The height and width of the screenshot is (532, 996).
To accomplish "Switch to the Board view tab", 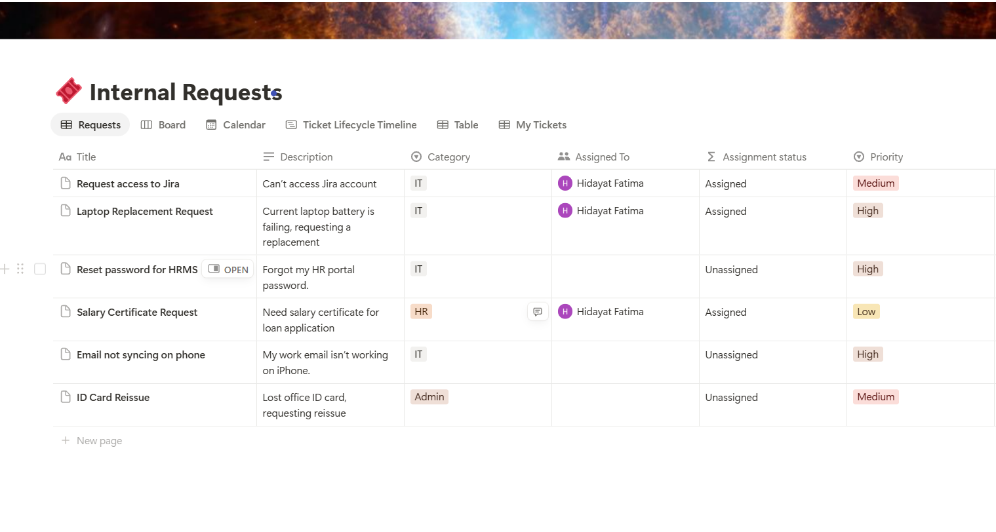I will click(163, 124).
